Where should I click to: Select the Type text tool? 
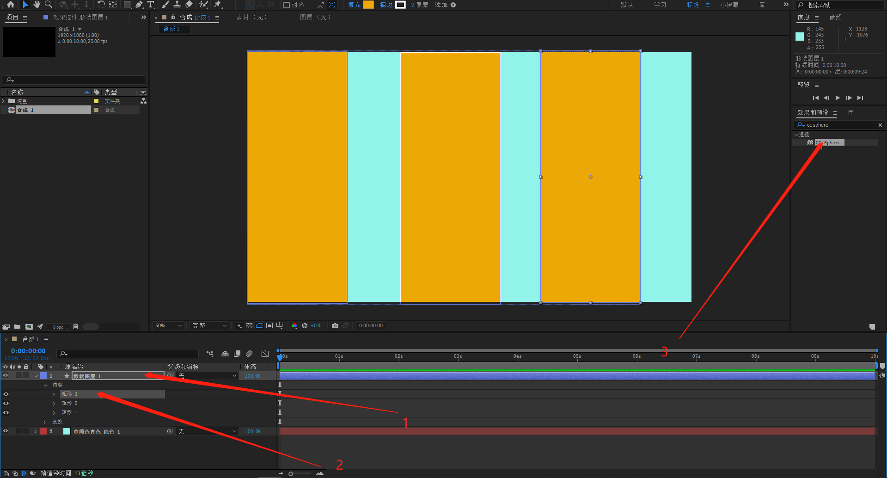coord(151,5)
